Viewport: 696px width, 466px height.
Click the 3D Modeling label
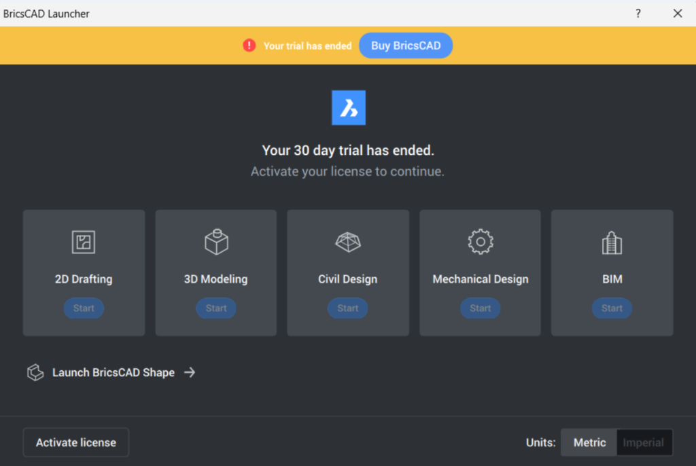215,279
